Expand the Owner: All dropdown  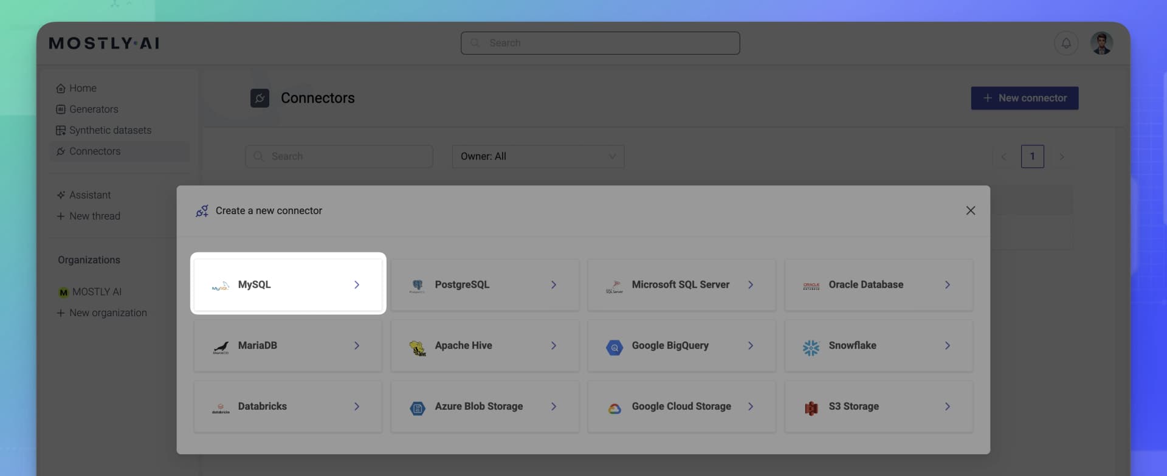pyautogui.click(x=538, y=156)
